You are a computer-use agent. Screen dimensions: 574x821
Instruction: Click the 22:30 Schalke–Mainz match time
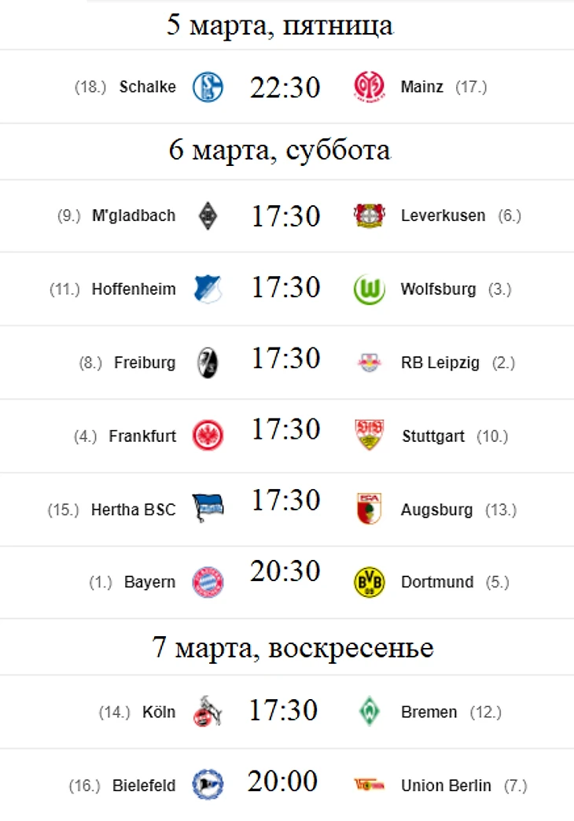click(285, 87)
